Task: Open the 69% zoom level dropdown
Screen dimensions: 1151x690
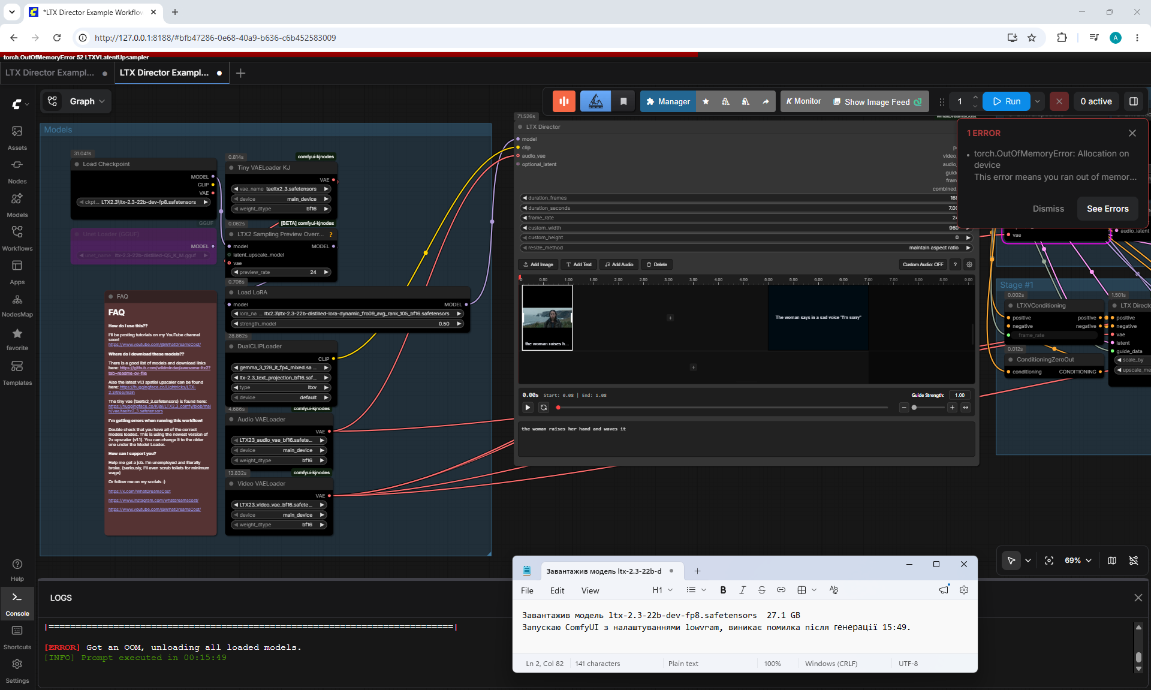Action: (x=1077, y=561)
